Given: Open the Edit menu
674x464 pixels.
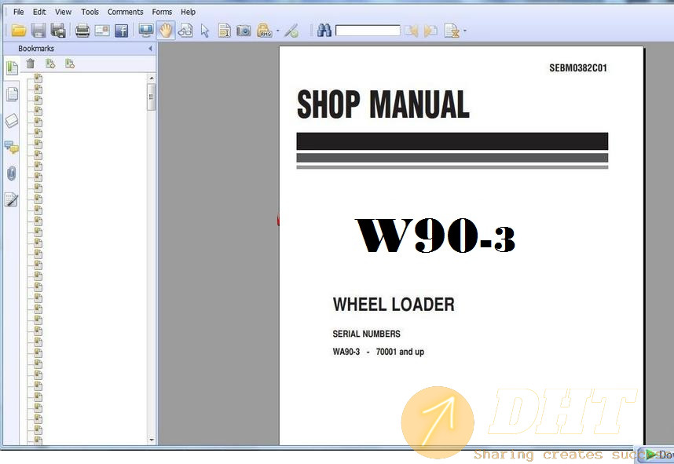Looking at the screenshot, I should coord(39,12).
